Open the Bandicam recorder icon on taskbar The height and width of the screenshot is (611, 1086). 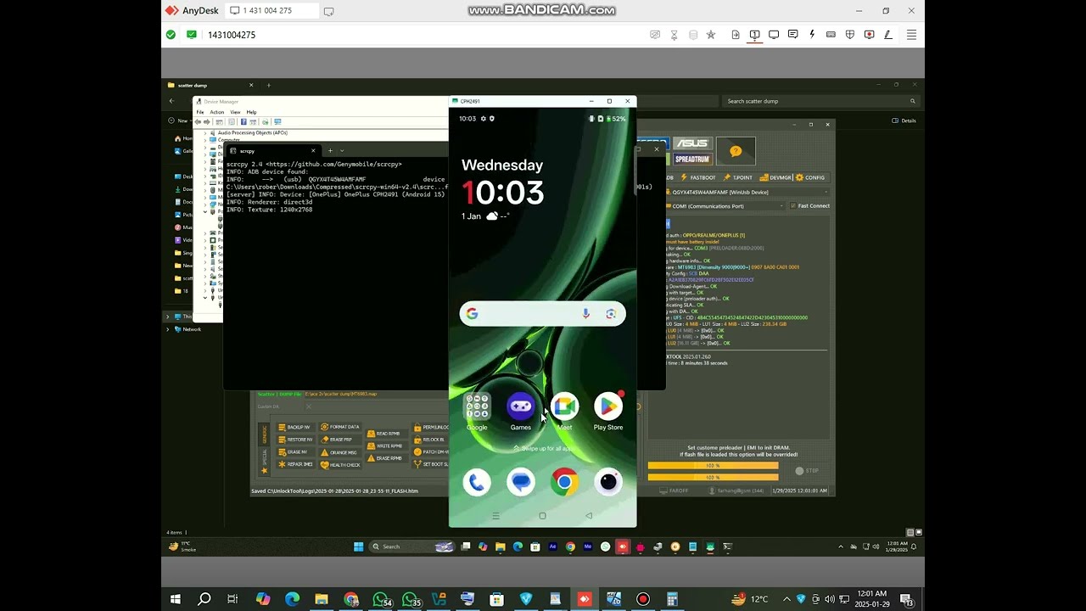(643, 599)
